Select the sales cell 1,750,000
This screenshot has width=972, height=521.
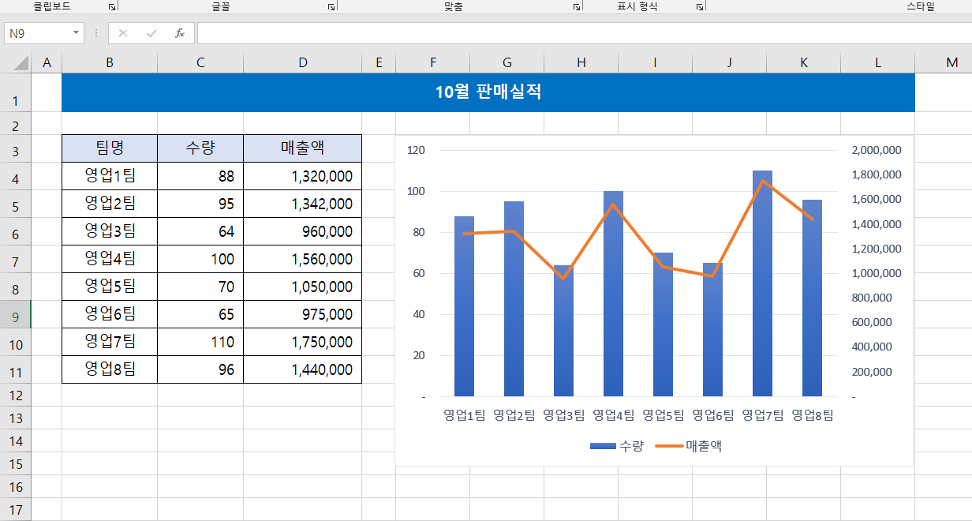point(303,342)
